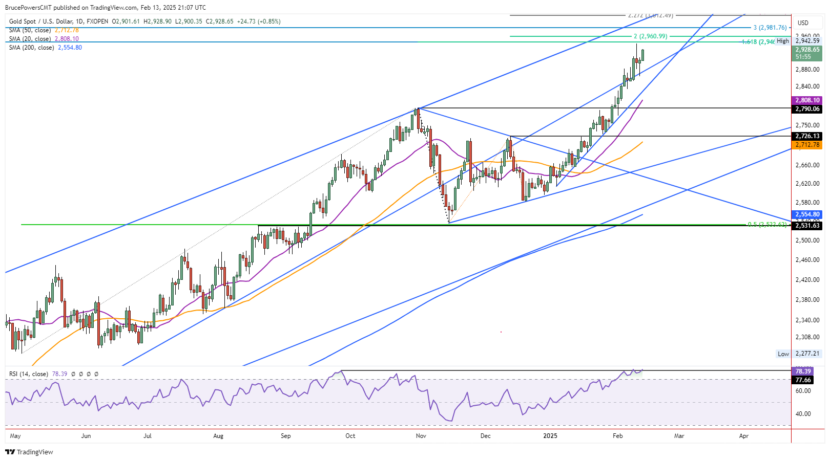Image resolution: width=830 pixels, height=461 pixels.
Task: Click Sep on the time axis
Action: pos(286,436)
